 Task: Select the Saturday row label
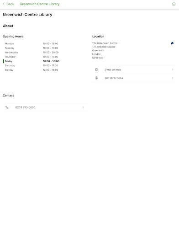point(10,65)
